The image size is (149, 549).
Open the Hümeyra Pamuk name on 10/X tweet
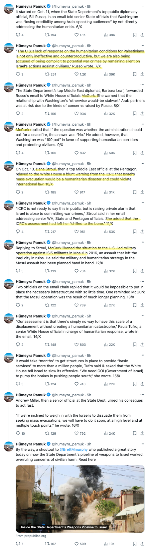(31, 164)
